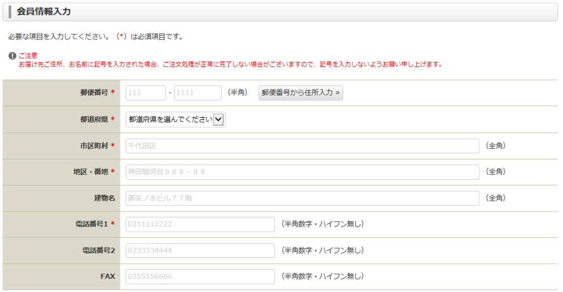Click the 会員情報入力 heading text
563x292 pixels.
pos(43,12)
